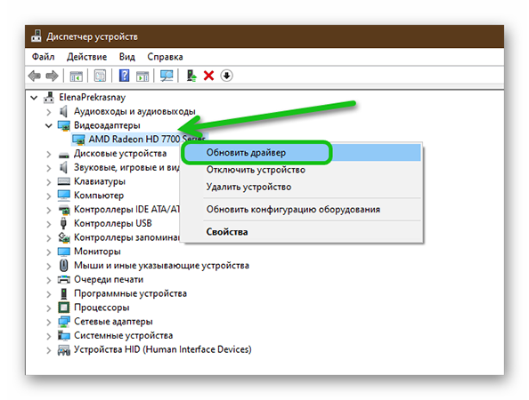
Task: Select the Мониторы tree item
Action: point(97,252)
